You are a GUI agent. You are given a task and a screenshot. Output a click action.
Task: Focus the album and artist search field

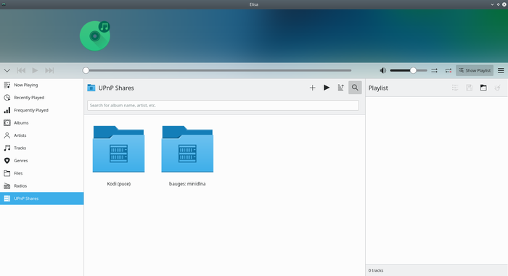tap(223, 105)
